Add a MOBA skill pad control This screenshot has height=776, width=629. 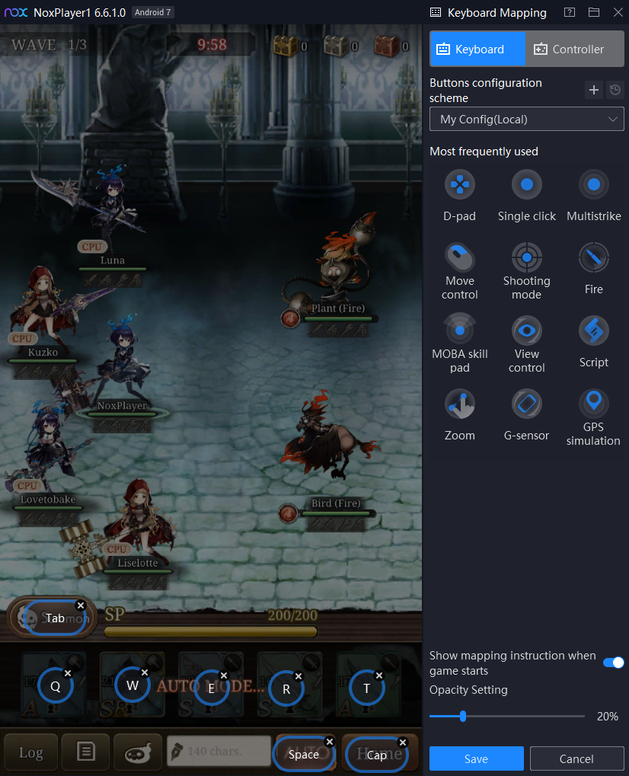(x=460, y=331)
